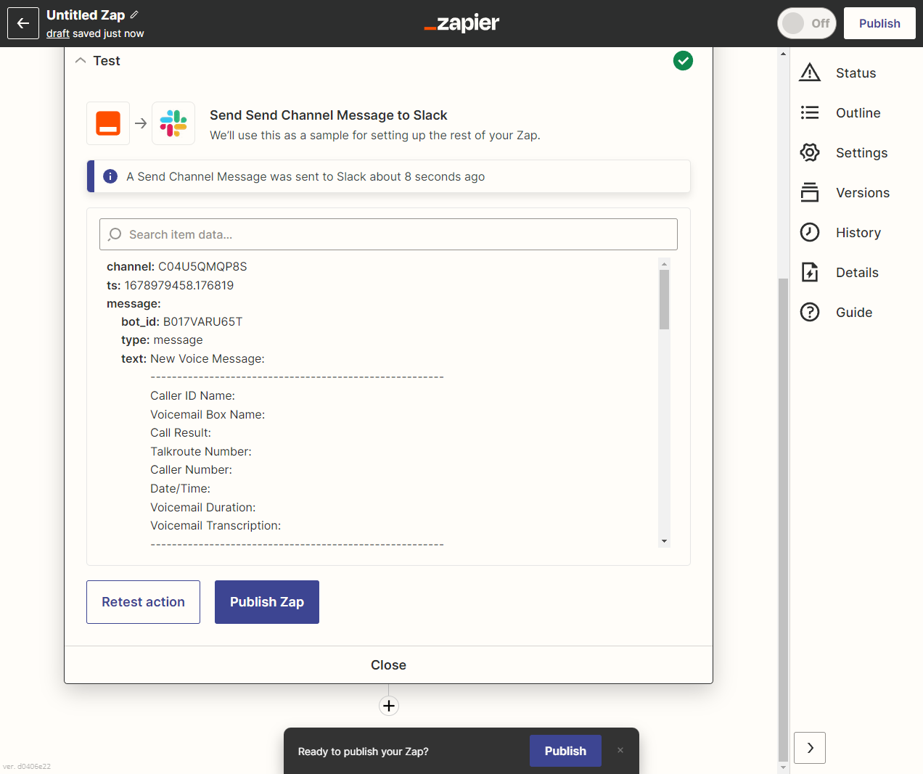Open the Versions stack icon
The height and width of the screenshot is (774, 923).
[x=810, y=192]
